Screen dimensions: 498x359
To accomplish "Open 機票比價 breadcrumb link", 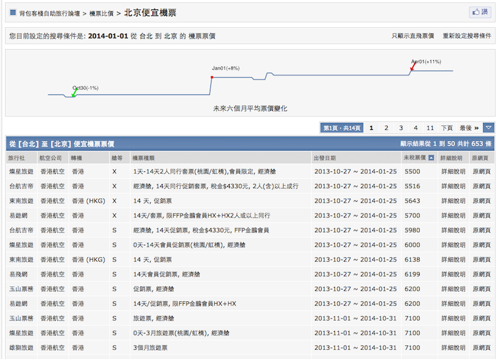I will pyautogui.click(x=101, y=13).
